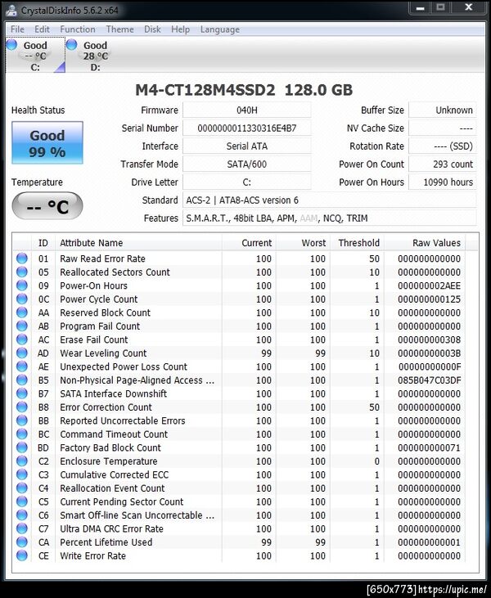
Task: Click the Interface field Serial ATA
Action: (x=247, y=146)
